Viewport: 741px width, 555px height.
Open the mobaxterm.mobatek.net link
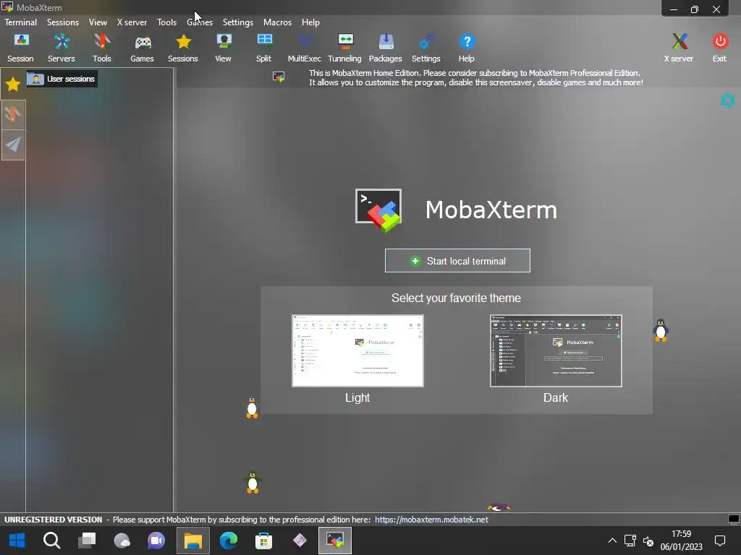tap(431, 520)
